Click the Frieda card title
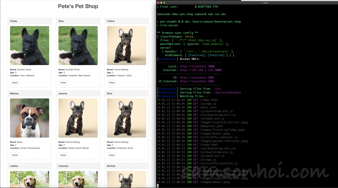This screenshot has width=338, height=188. point(14,21)
